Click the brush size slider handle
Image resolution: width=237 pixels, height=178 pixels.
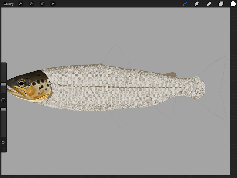[3, 84]
